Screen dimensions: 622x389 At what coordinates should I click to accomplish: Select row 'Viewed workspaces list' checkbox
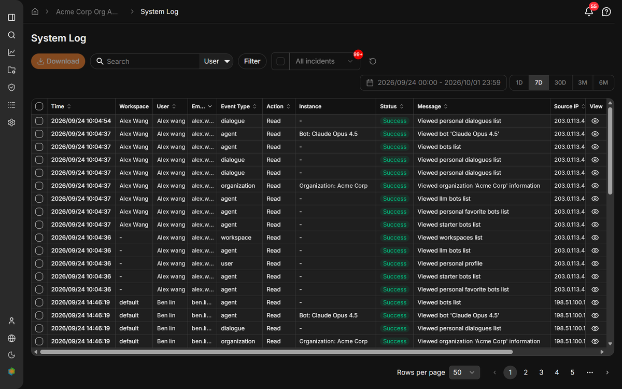click(x=39, y=238)
